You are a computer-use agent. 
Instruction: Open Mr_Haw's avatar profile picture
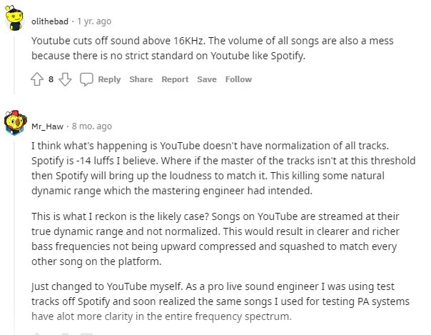click(x=15, y=123)
